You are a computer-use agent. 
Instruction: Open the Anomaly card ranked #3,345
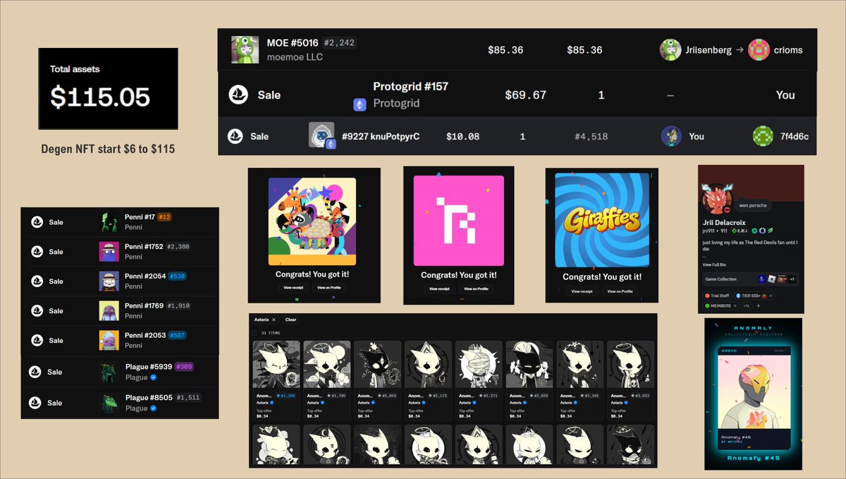click(x=580, y=381)
